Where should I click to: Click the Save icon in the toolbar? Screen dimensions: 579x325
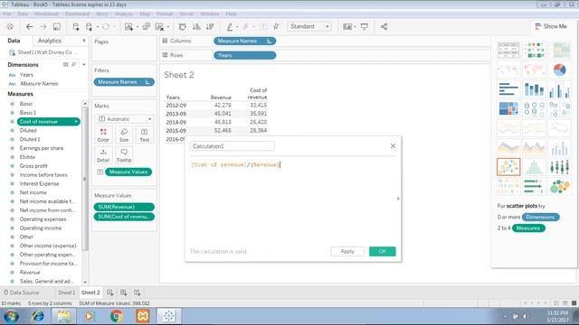tap(56, 26)
